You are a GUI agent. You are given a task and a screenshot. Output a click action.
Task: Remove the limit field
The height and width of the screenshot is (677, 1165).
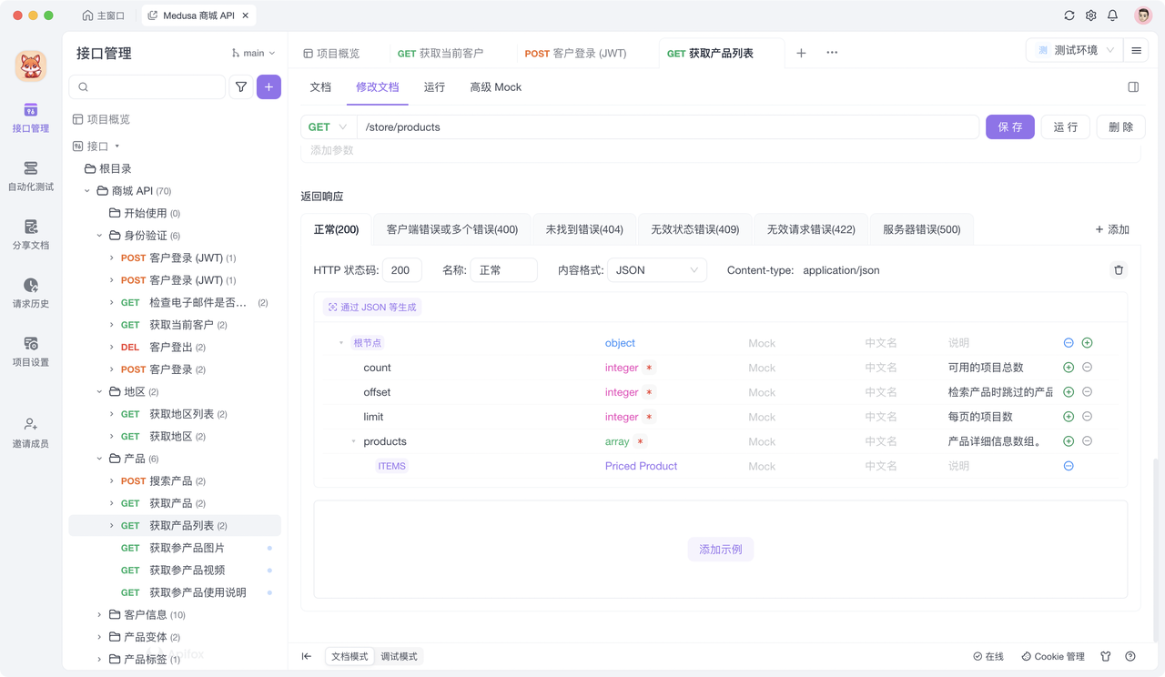click(1087, 417)
